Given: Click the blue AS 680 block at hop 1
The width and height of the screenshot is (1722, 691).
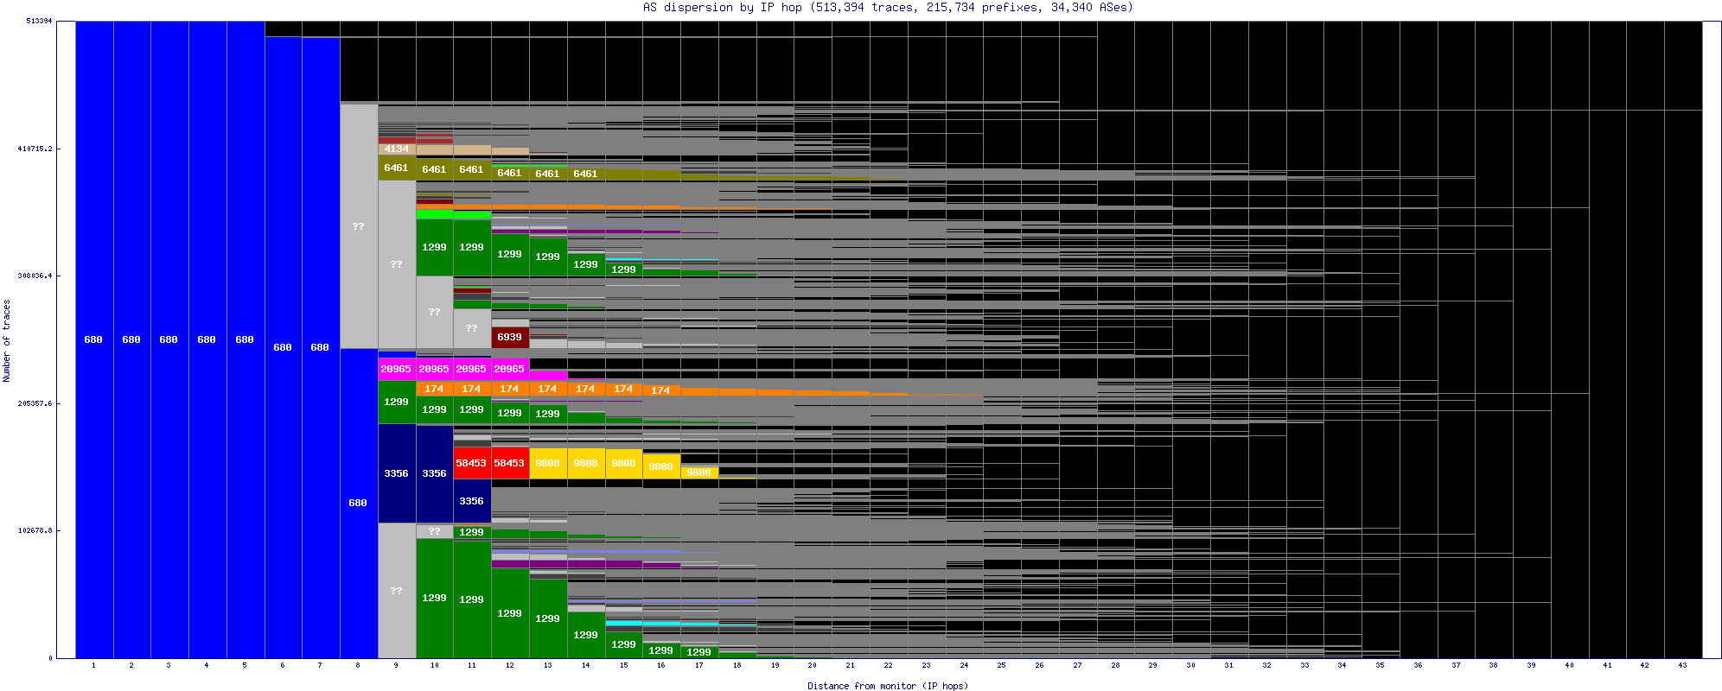Looking at the screenshot, I should [x=94, y=339].
